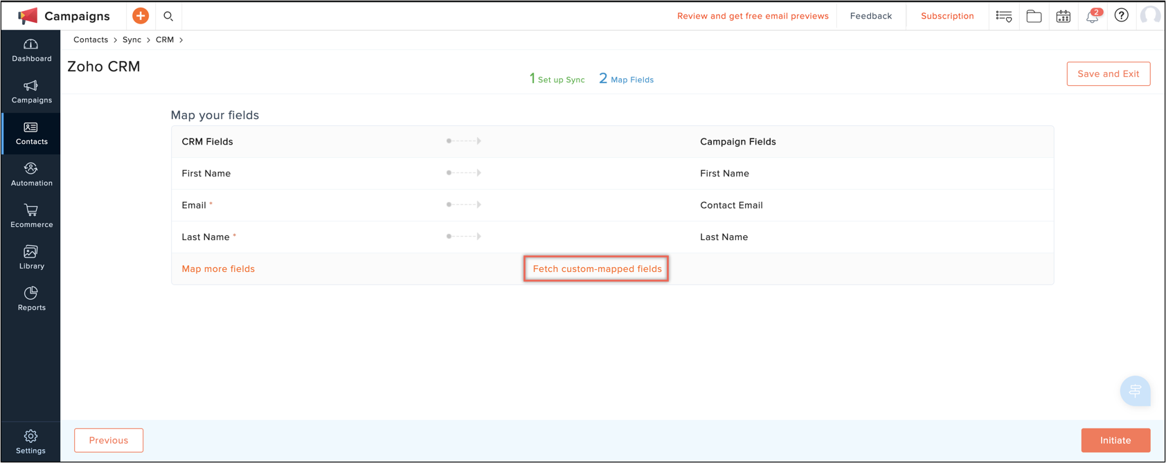Click the Feedback link

click(x=871, y=16)
